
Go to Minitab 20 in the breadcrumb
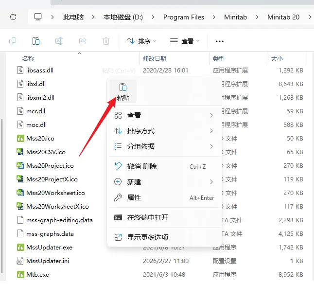(283, 17)
